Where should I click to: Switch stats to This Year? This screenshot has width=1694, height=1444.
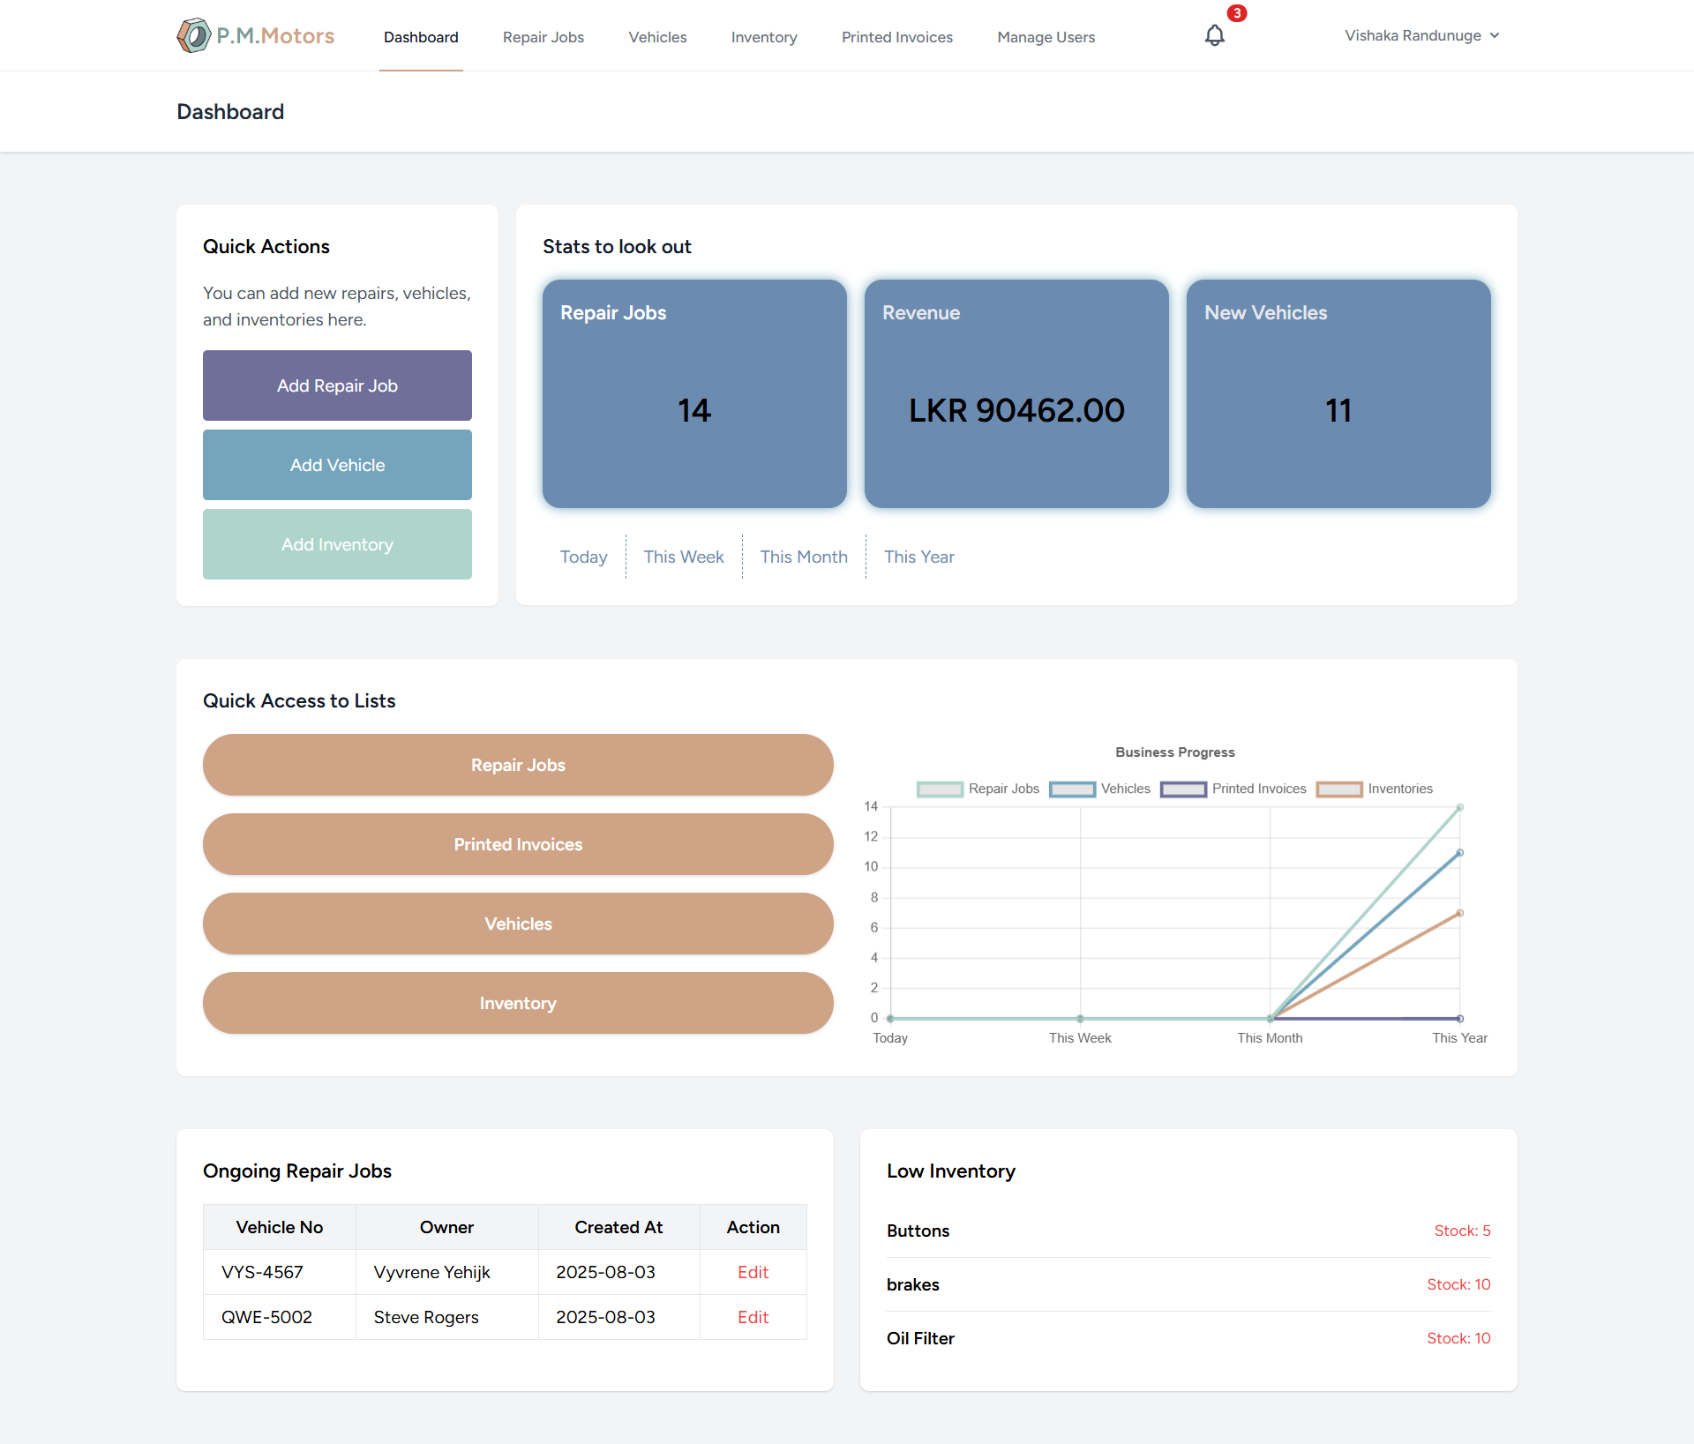point(918,557)
